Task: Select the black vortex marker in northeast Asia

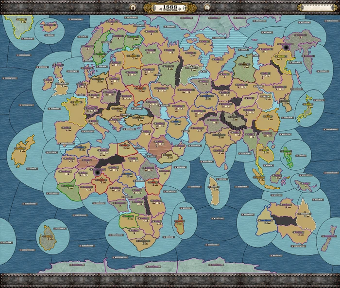Action: (287, 47)
